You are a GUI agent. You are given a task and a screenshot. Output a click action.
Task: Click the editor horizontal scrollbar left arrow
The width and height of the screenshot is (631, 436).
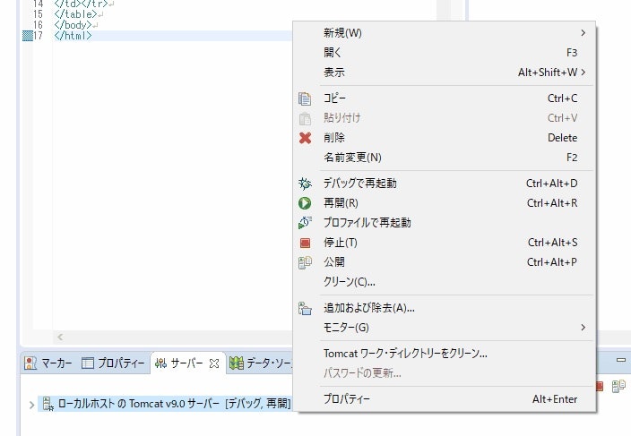tap(60, 338)
